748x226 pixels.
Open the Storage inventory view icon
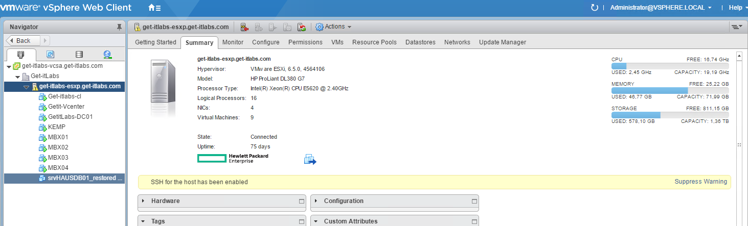tap(79, 54)
